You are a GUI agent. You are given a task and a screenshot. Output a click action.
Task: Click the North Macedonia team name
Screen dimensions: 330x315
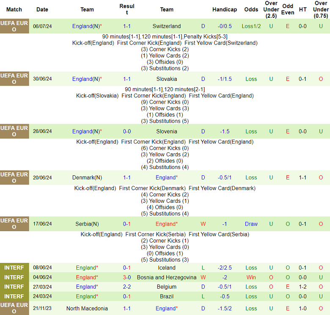pyautogui.click(x=87, y=308)
